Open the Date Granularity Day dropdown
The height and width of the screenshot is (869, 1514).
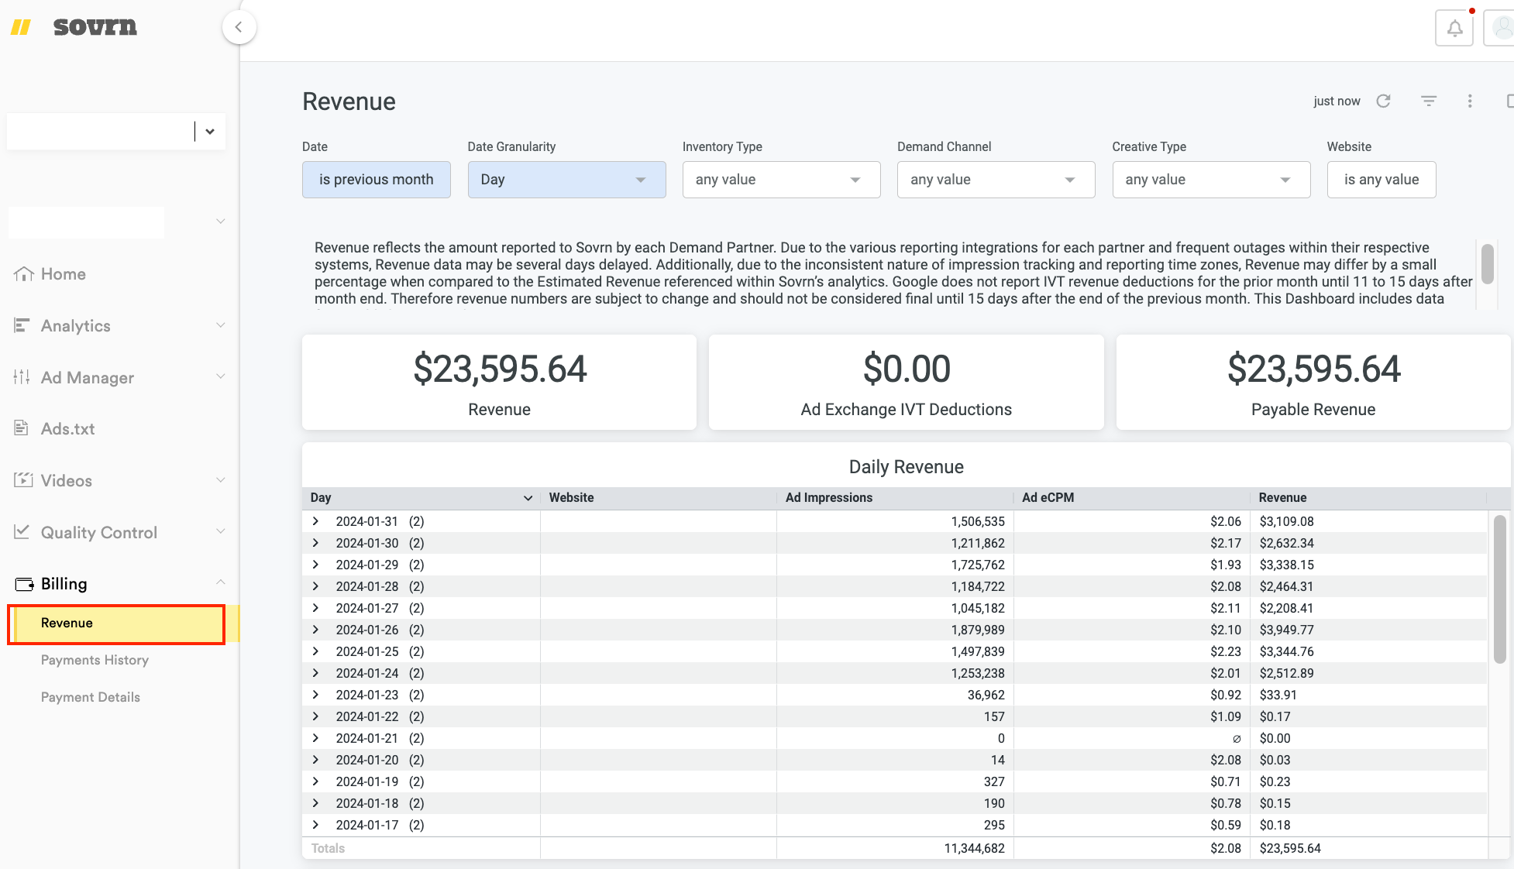tap(566, 180)
